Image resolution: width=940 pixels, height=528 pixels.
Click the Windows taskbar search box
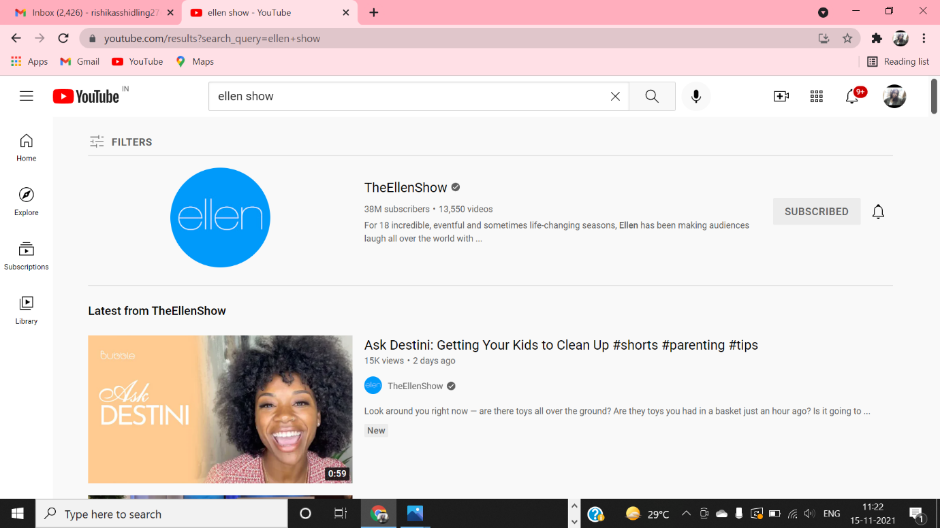pyautogui.click(x=161, y=514)
